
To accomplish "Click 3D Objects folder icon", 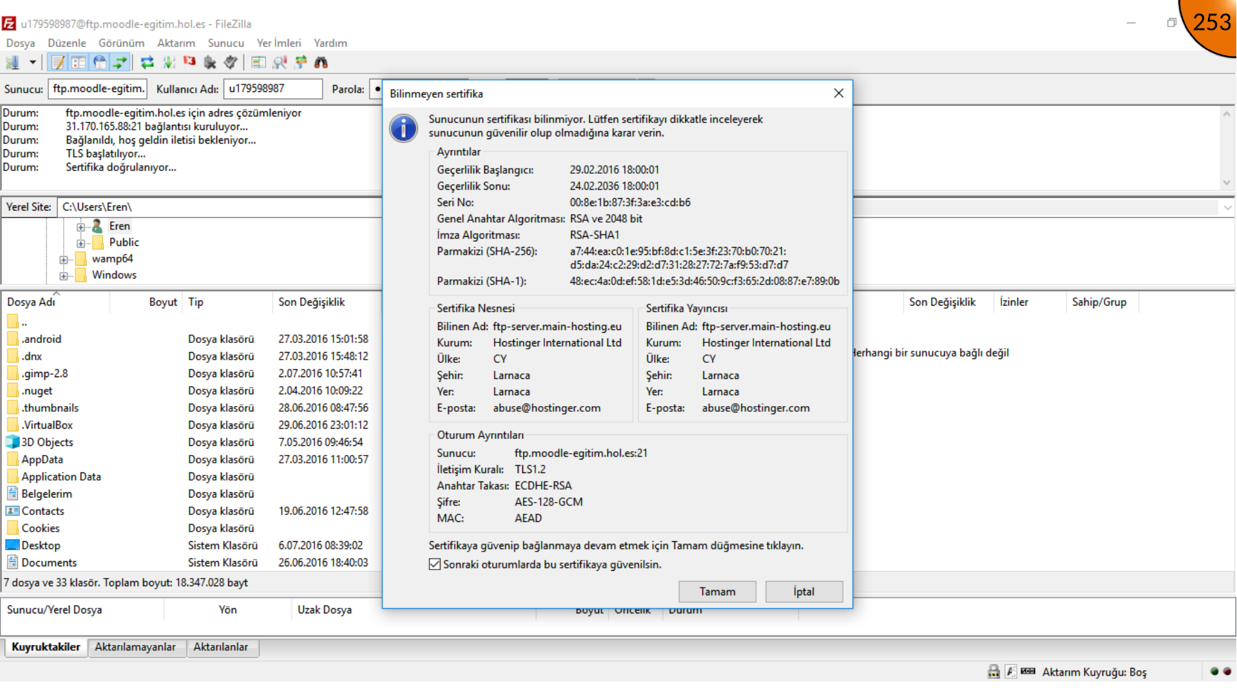I will [12, 442].
